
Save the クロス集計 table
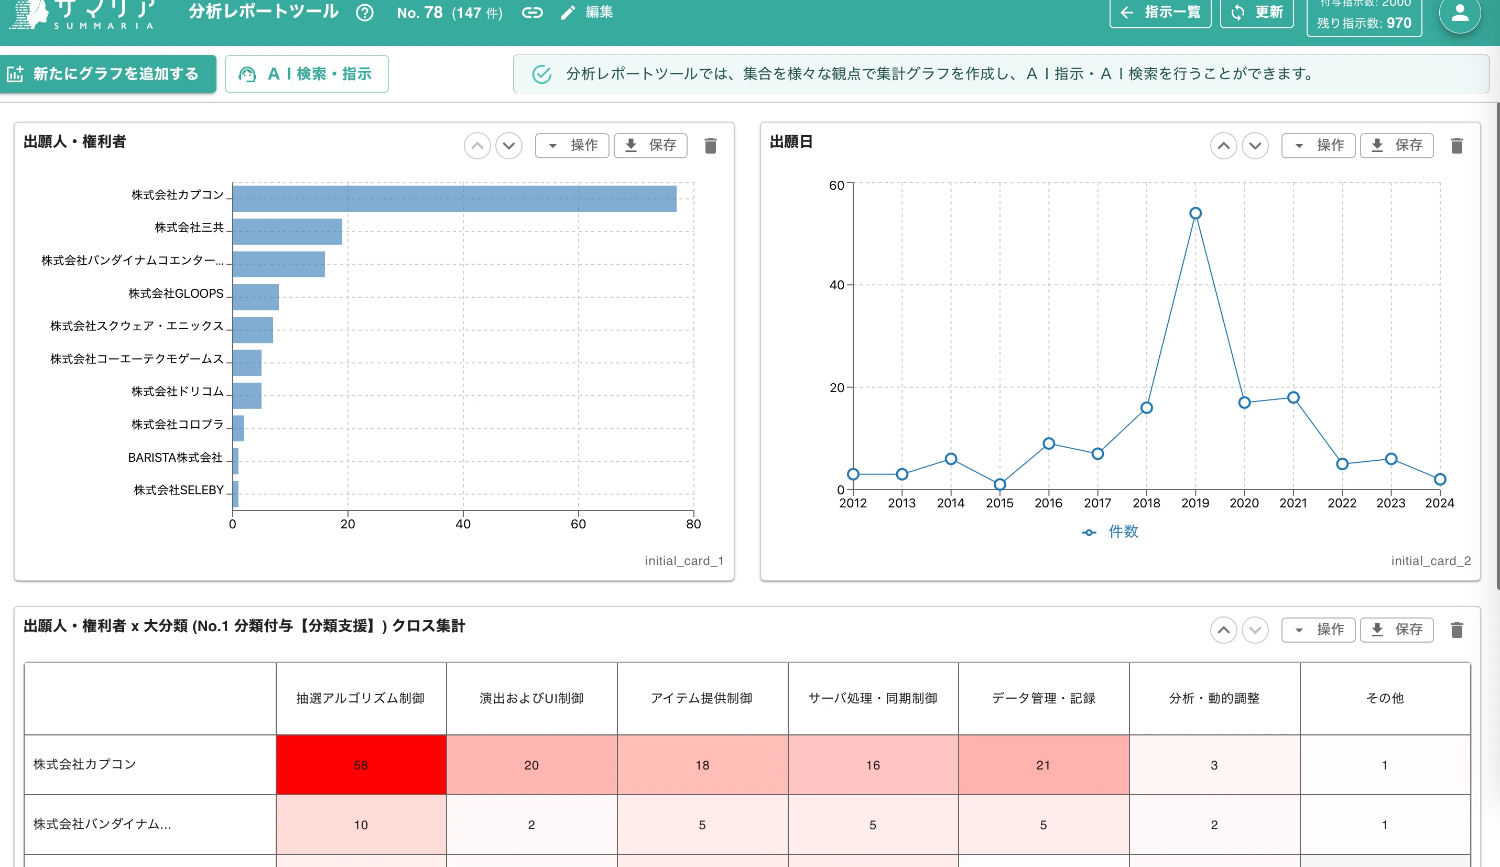tap(1397, 630)
